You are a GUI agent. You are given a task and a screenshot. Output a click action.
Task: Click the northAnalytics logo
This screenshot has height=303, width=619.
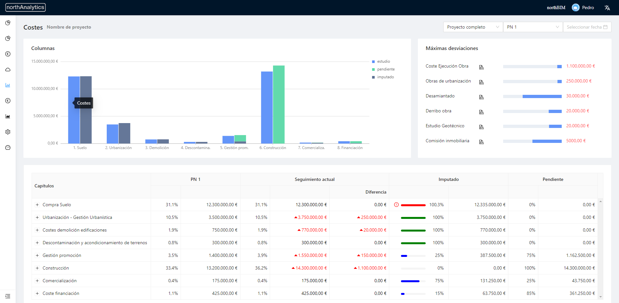pyautogui.click(x=25, y=7)
